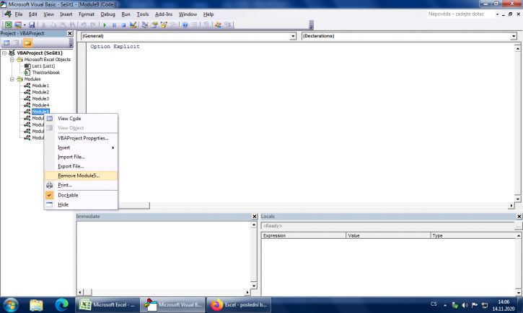Image resolution: width=523 pixels, height=313 pixels.
Task: Close the Locals window pane
Action: (519, 216)
